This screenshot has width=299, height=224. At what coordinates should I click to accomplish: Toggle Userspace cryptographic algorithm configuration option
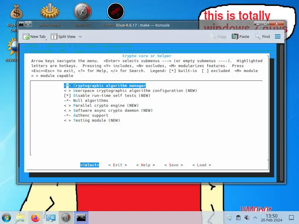click(131, 91)
